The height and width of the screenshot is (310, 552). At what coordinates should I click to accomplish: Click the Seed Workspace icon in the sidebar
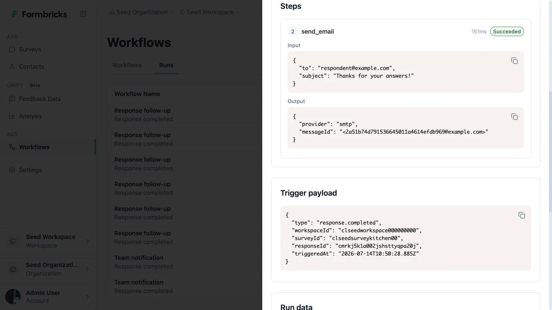point(13,241)
